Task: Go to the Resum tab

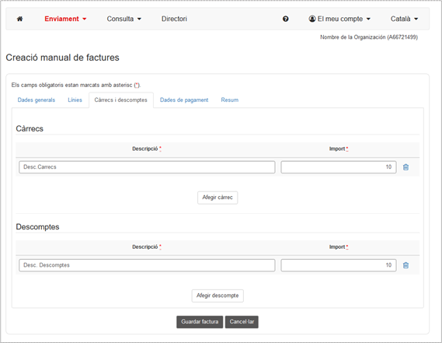Action: [230, 100]
